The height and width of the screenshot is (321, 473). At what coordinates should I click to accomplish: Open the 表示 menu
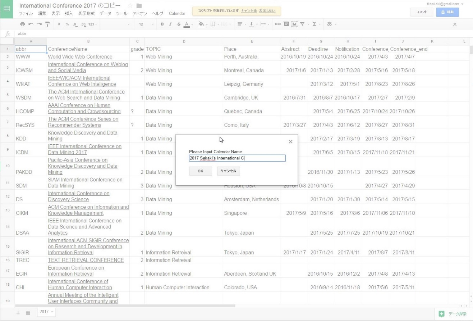56,13
